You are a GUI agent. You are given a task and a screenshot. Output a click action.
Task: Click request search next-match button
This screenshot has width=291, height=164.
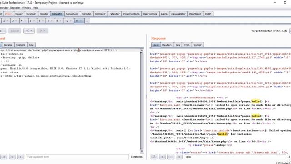click(20, 157)
